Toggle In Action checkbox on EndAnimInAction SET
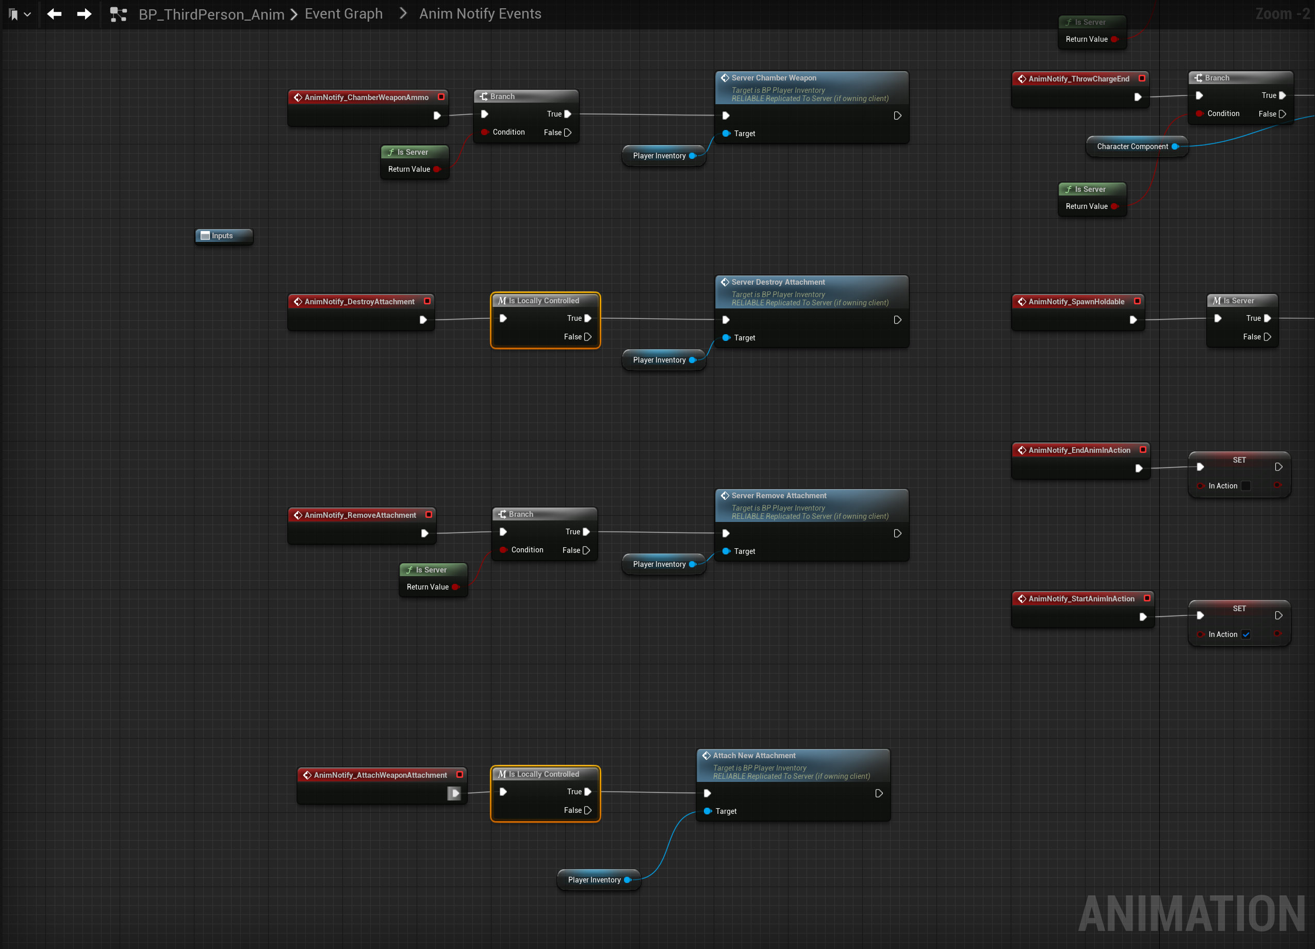Viewport: 1315px width, 949px height. pyautogui.click(x=1246, y=486)
